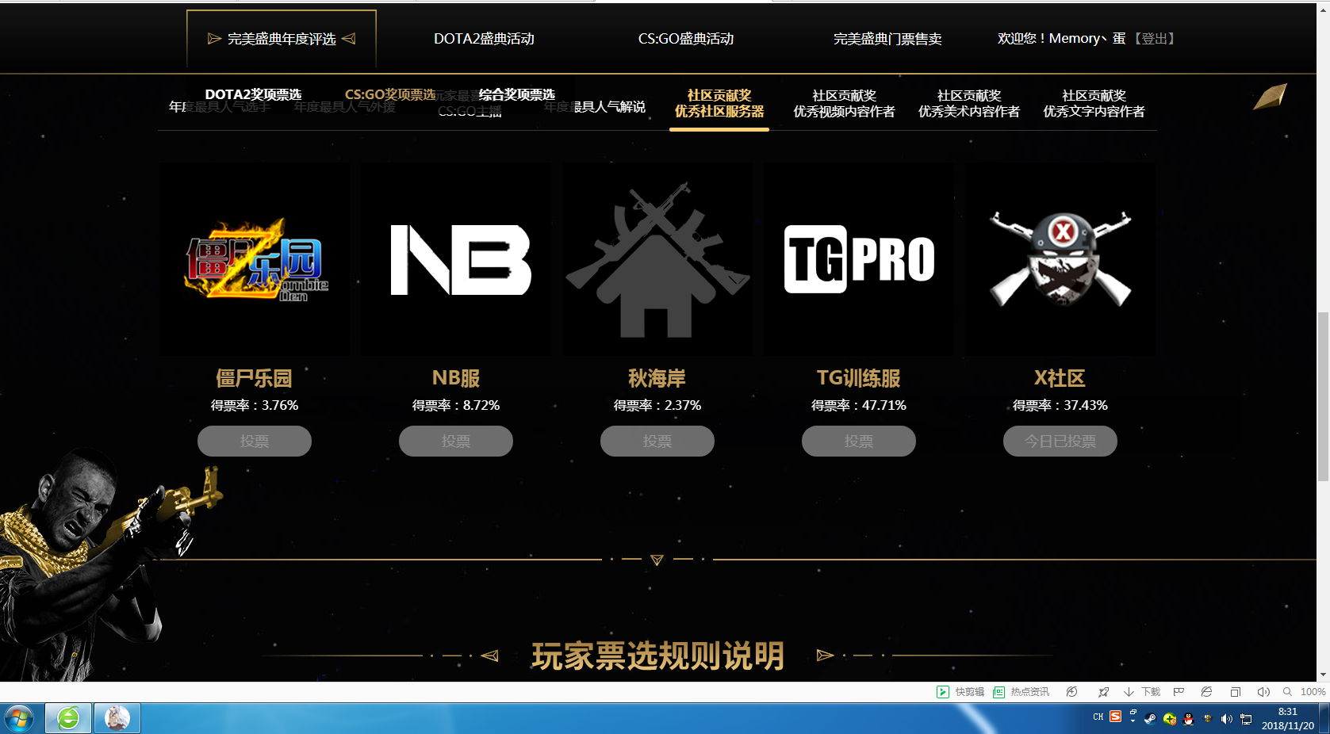Open the volume control from the system tray

point(1226,717)
